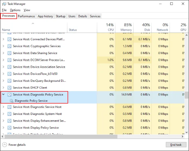
Task: Click the horizontal scrollbar left arrow
Action: click(x=2, y=137)
